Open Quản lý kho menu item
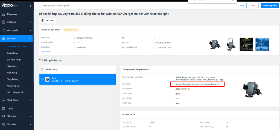This screenshot has width=280, height=130. 12,53
